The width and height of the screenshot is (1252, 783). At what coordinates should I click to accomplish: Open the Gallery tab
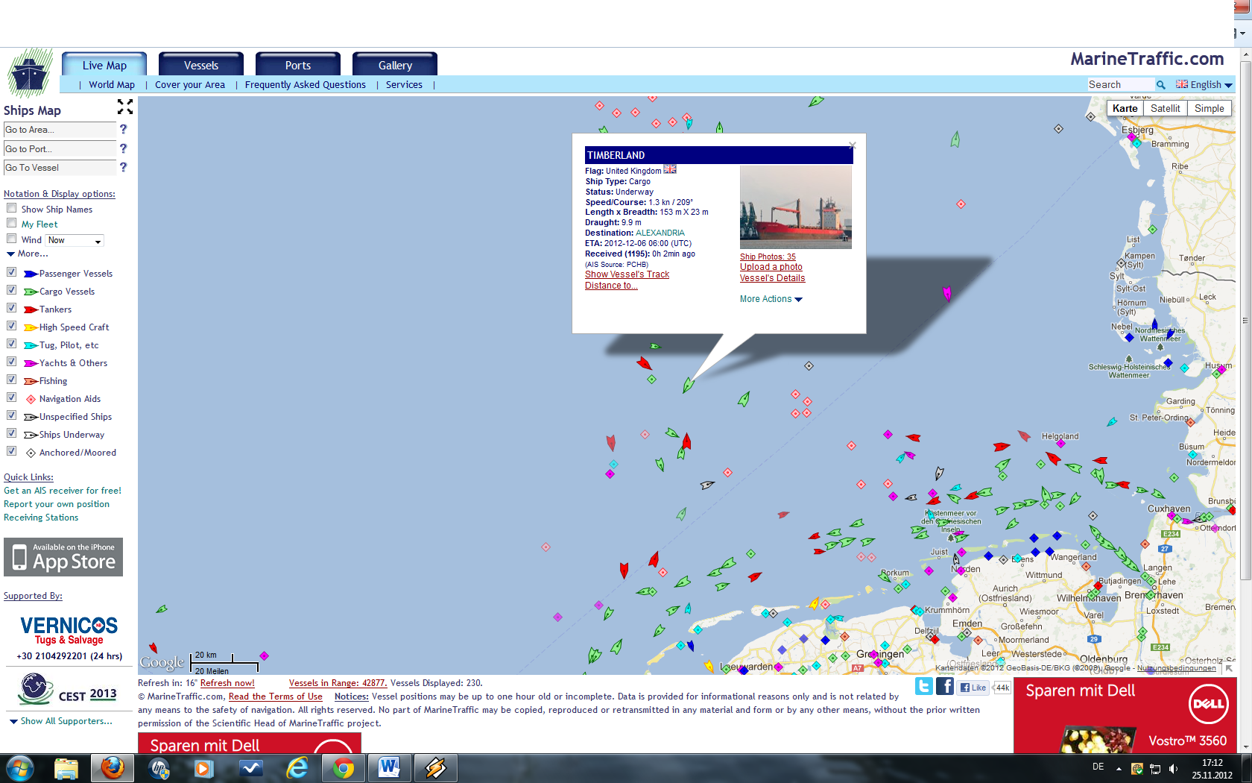pos(395,65)
